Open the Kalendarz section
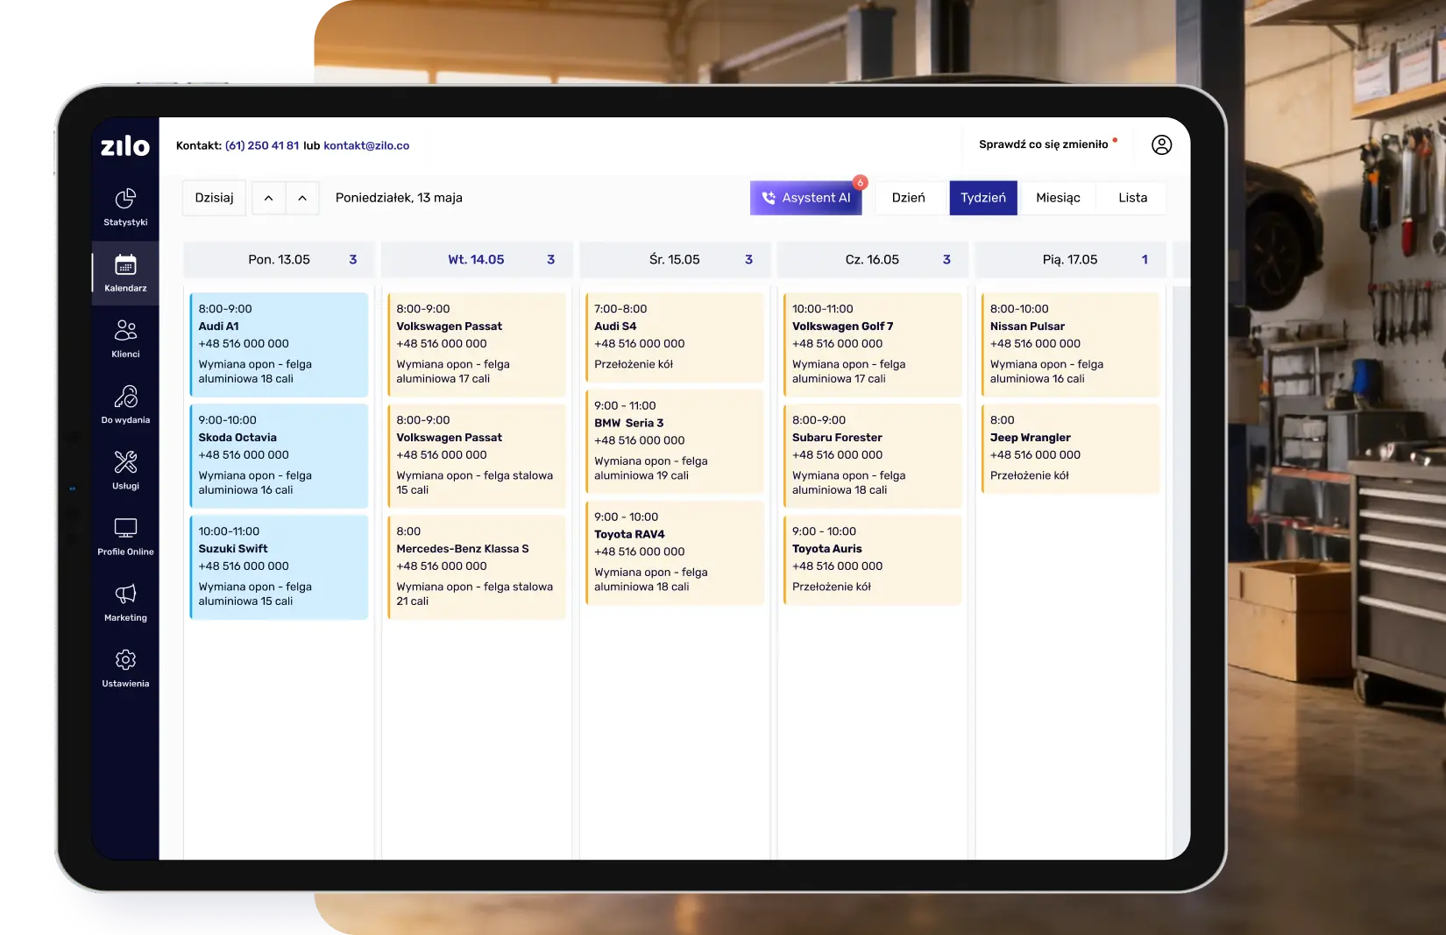1446x935 pixels. click(x=125, y=273)
